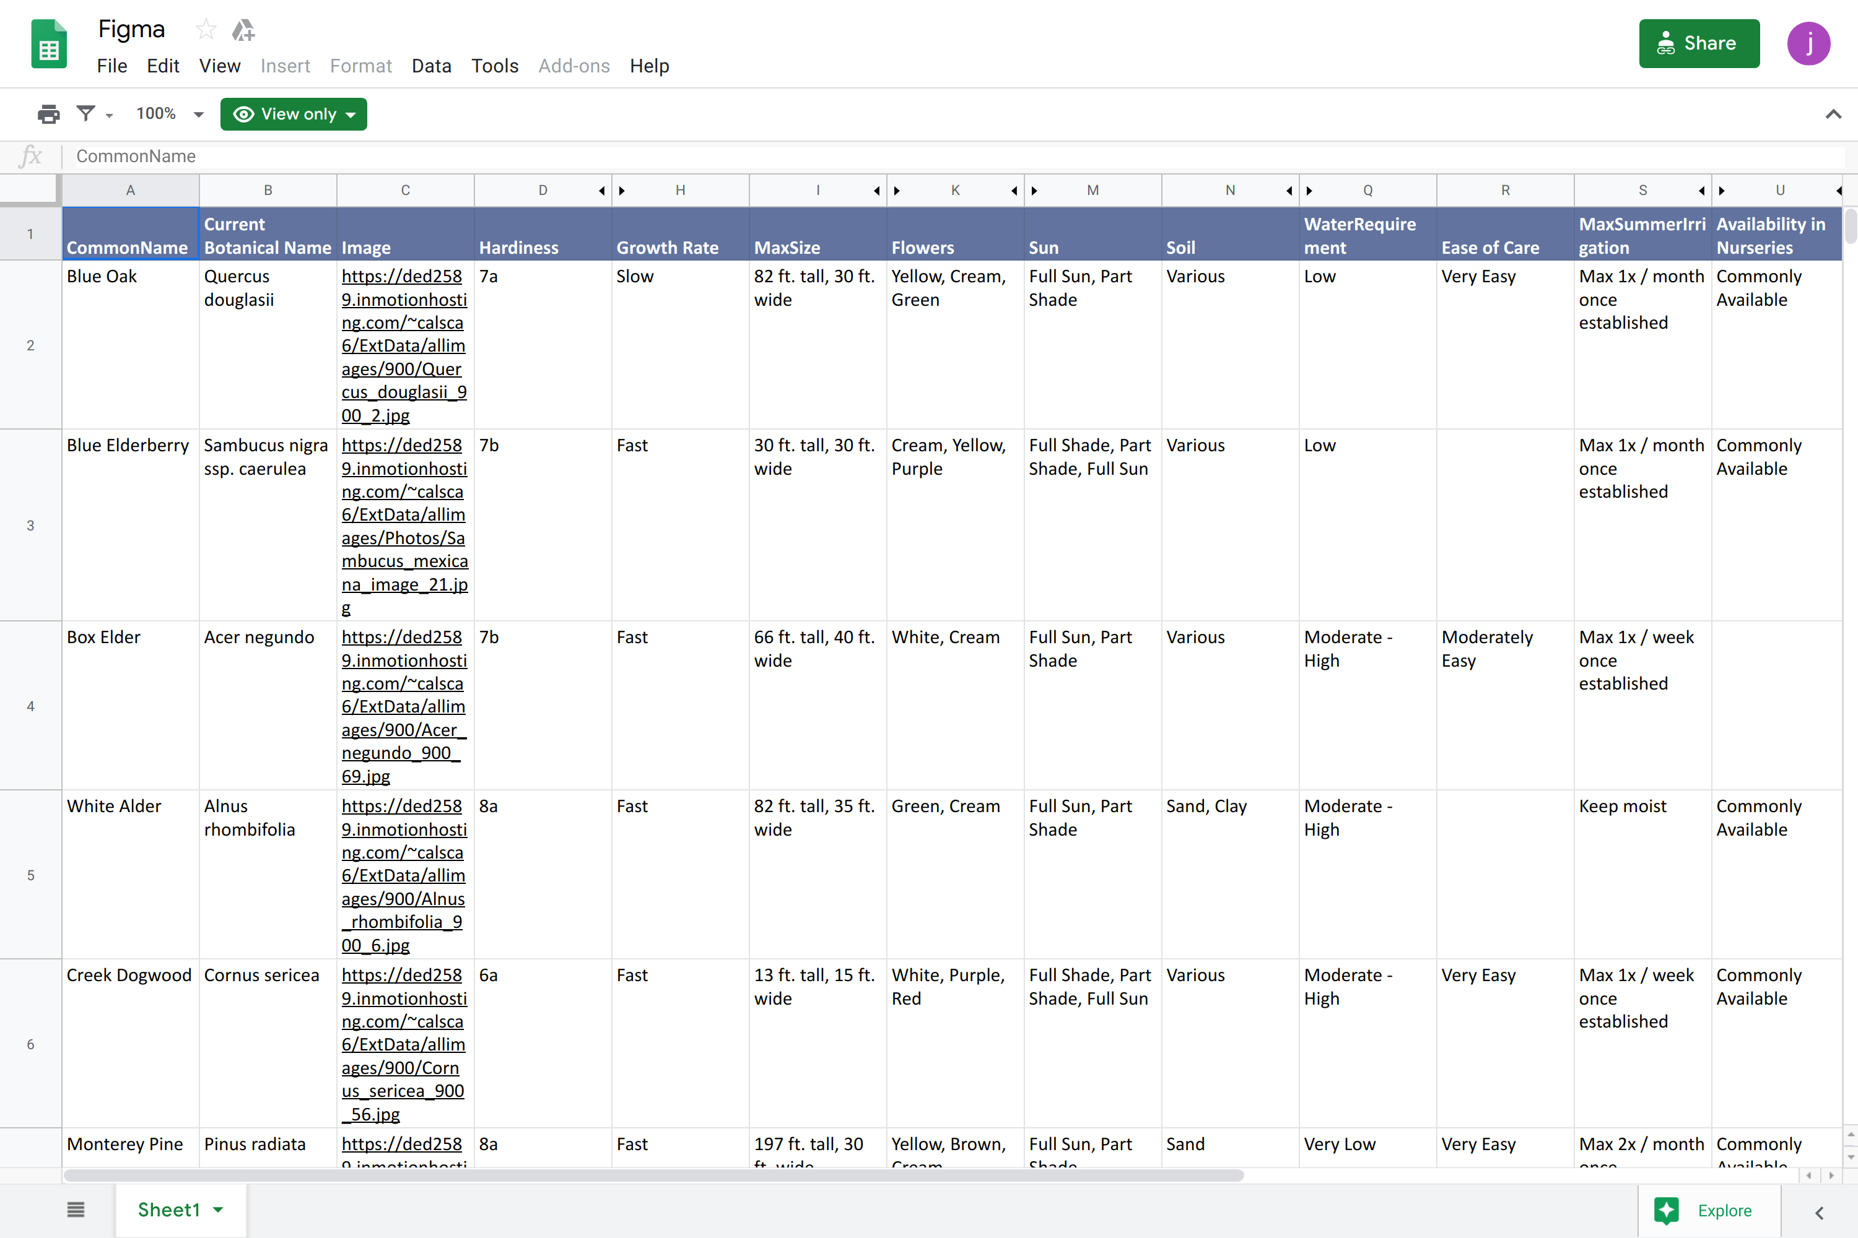Open the View only dropdown
This screenshot has width=1858, height=1238.
[x=294, y=115]
